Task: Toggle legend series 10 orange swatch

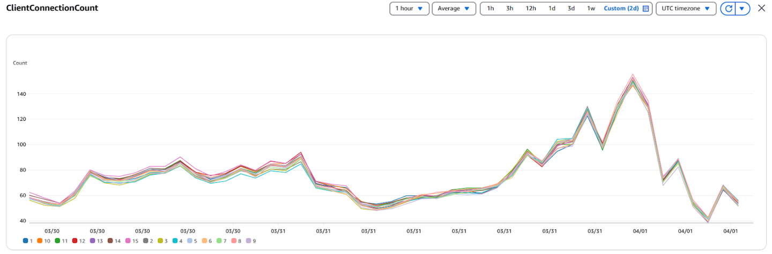Action: [x=40, y=241]
